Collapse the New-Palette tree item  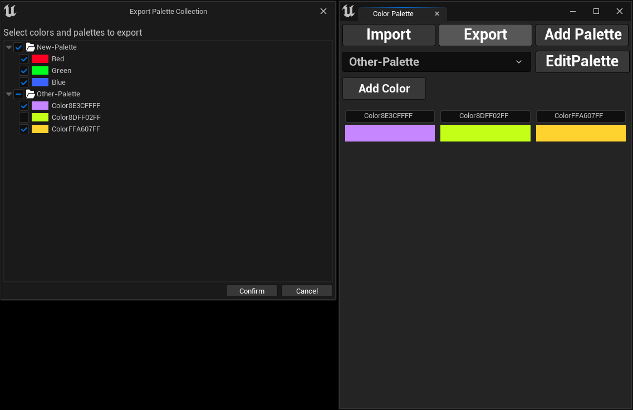click(8, 47)
